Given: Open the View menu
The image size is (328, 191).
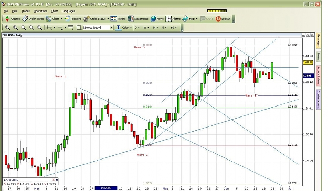Looking at the screenshot, I should point(15,11).
